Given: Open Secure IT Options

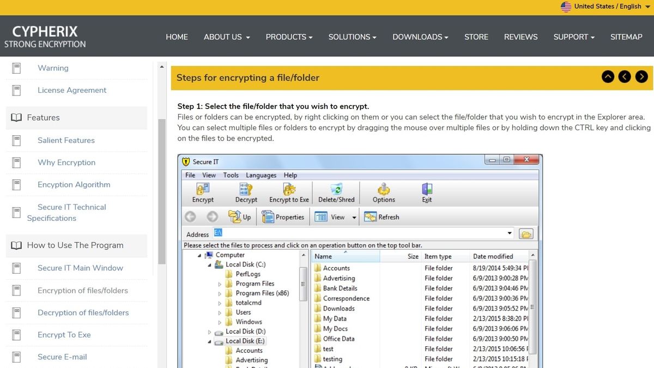Looking at the screenshot, I should [383, 192].
